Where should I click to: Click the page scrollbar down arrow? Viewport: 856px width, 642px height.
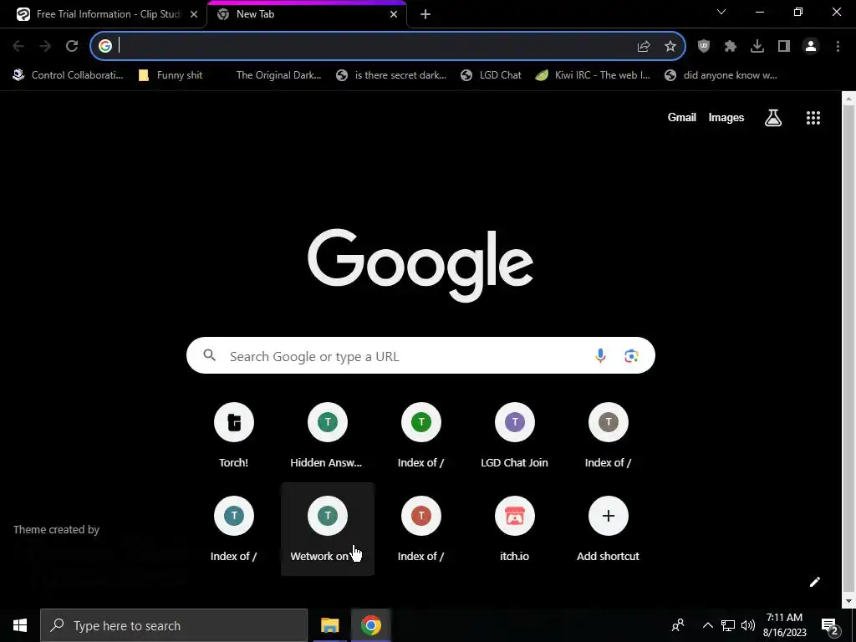(x=848, y=601)
